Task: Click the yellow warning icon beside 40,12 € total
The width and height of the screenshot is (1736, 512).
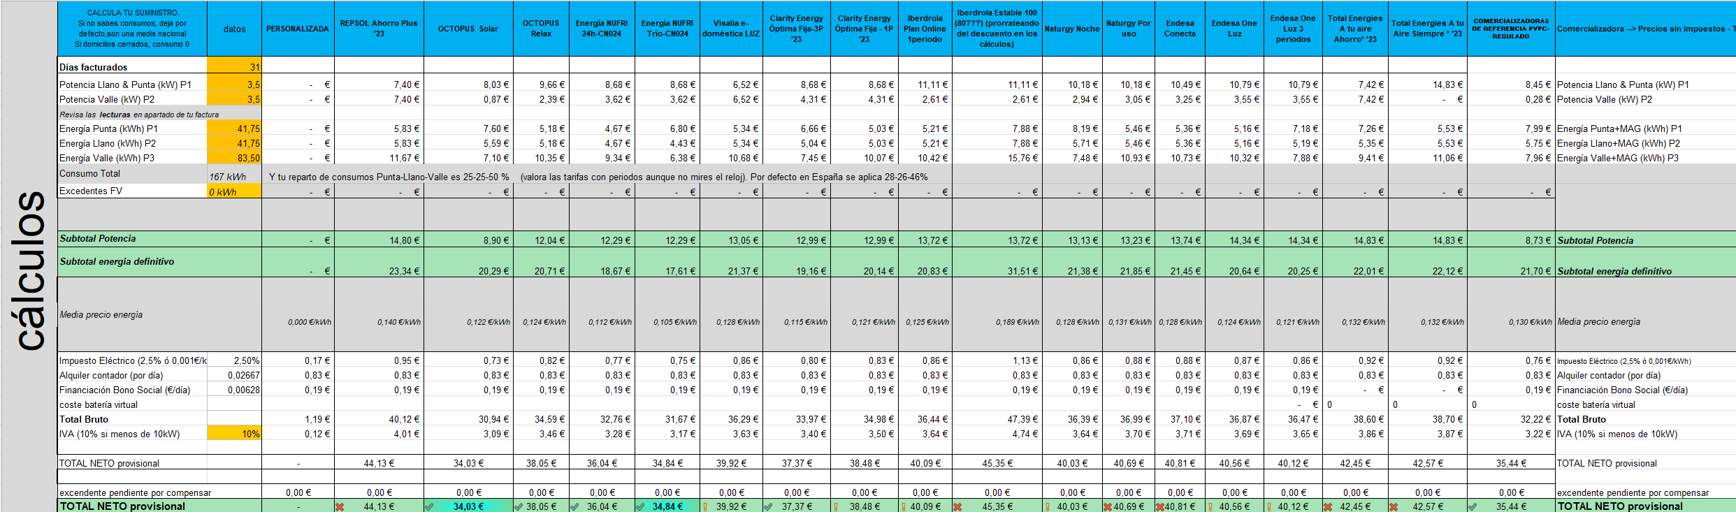Action: [1268, 506]
